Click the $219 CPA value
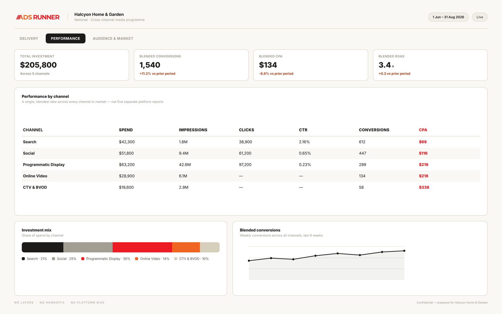This screenshot has height=314, width=502. pos(424,165)
